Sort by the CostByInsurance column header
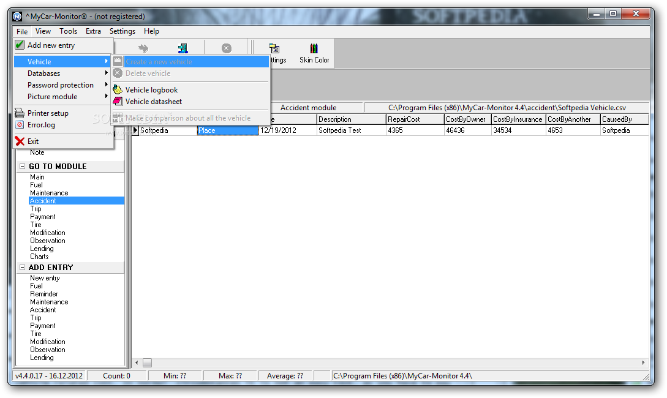The height and width of the screenshot is (398, 667). pyautogui.click(x=518, y=119)
